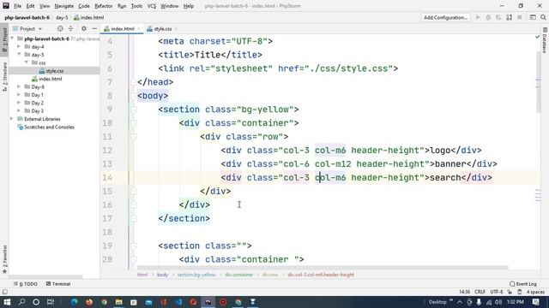Open the Project panel settings gear
Screen dimensions: 549x308
tap(84, 28)
